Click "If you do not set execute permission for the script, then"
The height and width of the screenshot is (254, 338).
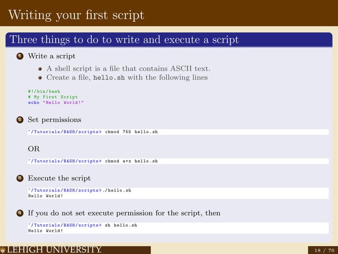[x=124, y=213]
